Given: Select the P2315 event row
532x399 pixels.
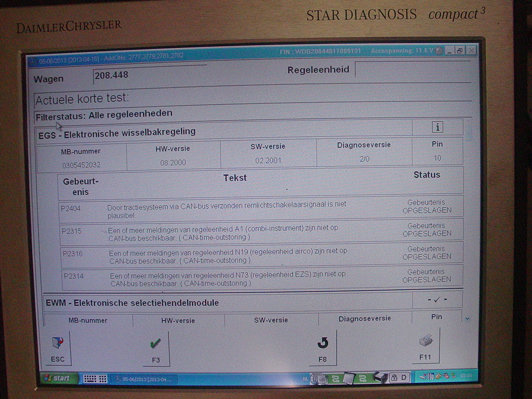Looking at the screenshot, I should (x=261, y=233).
